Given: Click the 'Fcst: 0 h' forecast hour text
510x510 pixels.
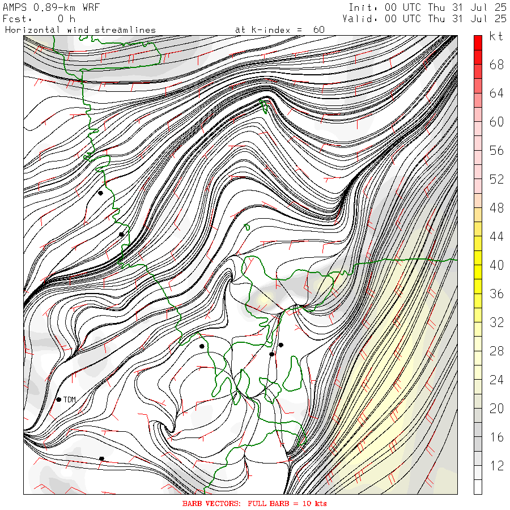Looking at the screenshot, I should tap(39, 19).
